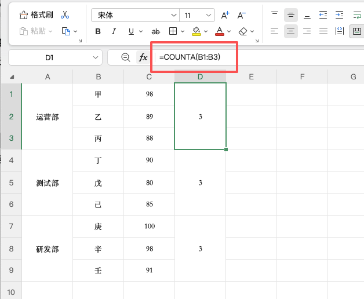Apply red font color
The height and width of the screenshot is (299, 364).
click(x=220, y=31)
